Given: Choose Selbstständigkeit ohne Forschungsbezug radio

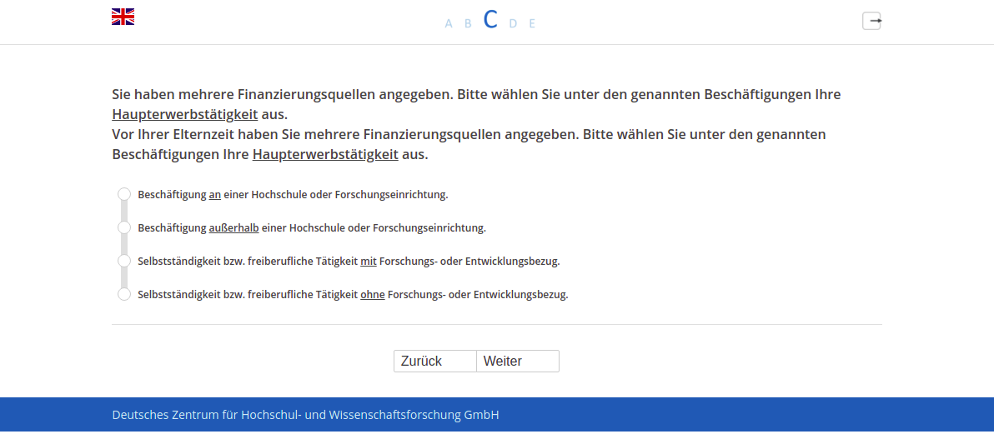Looking at the screenshot, I should (124, 294).
